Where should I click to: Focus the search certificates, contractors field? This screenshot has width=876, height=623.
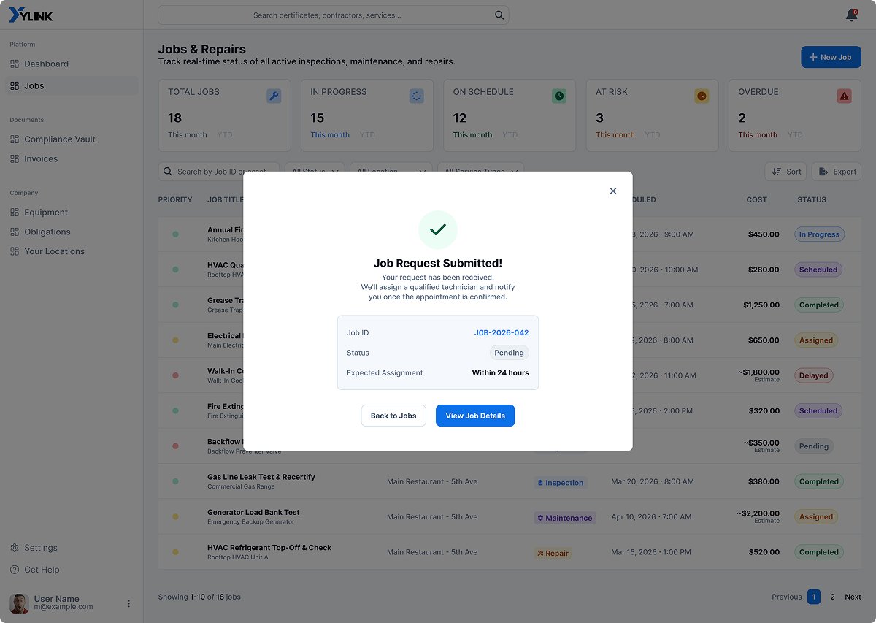point(333,15)
